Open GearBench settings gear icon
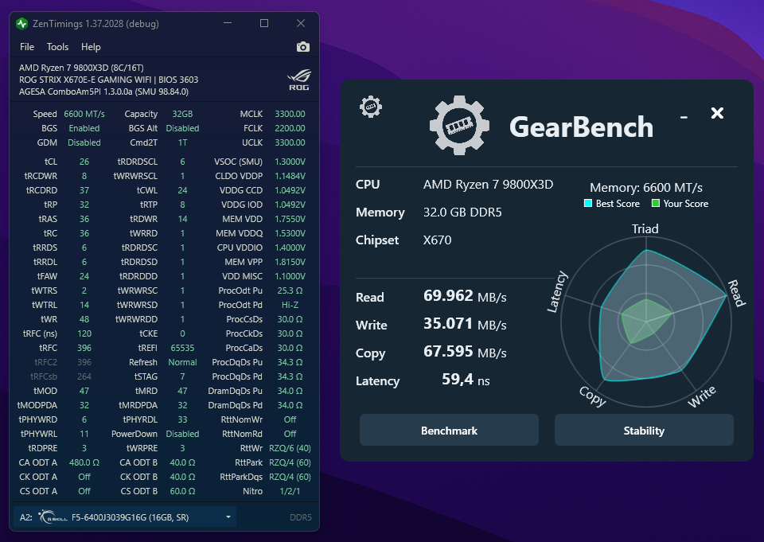 pos(371,107)
